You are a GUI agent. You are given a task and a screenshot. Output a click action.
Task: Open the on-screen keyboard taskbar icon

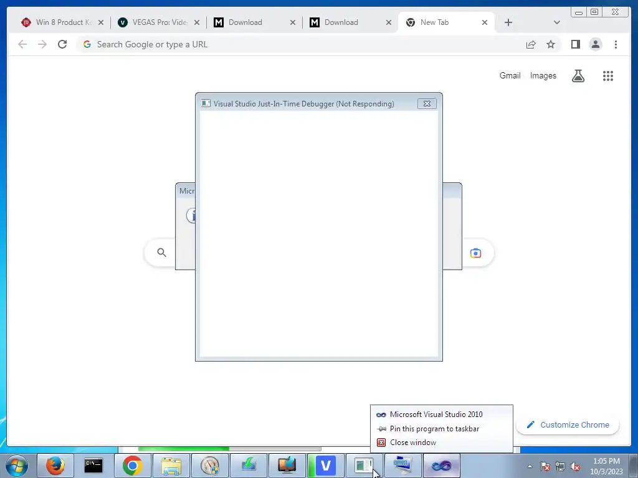point(403,466)
